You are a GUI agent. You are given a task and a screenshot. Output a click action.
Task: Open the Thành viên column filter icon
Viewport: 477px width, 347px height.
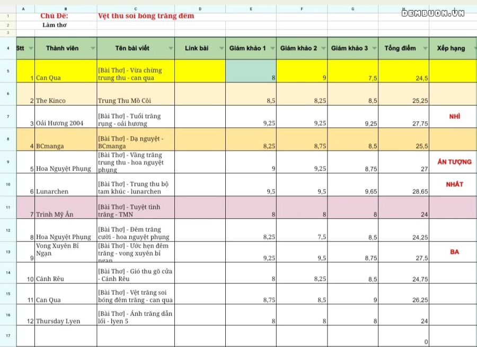click(93, 48)
